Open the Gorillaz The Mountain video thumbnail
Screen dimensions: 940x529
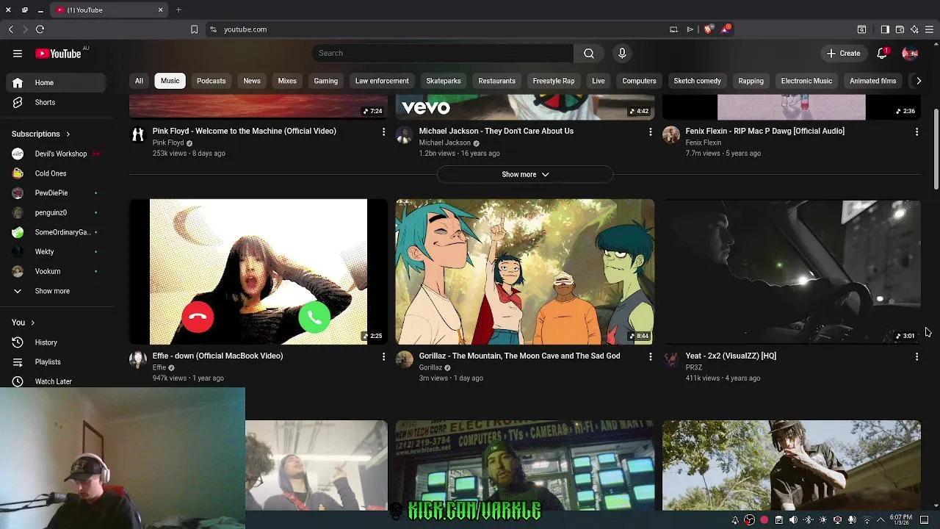525,271
